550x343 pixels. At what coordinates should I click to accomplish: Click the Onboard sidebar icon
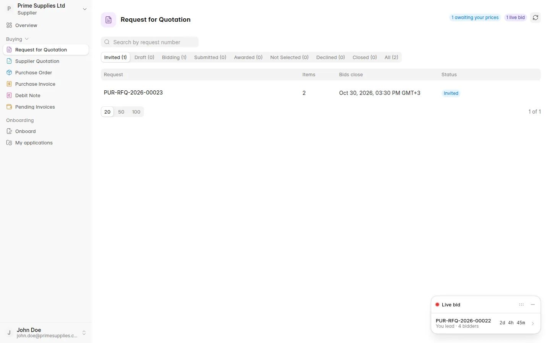point(9,131)
